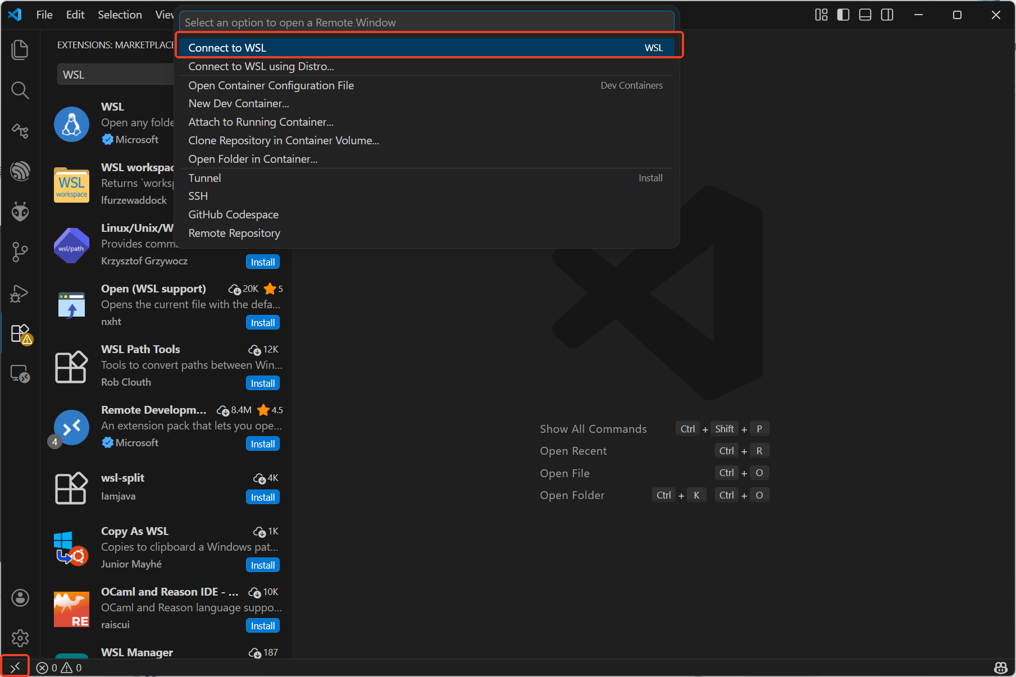
Task: Click the lfurzewaddock publisher name
Action: point(134,200)
